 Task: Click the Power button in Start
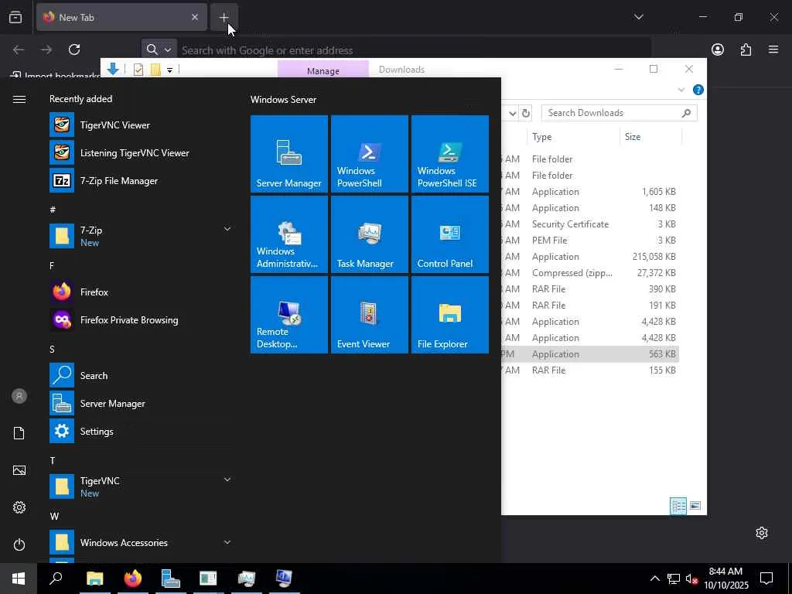pos(19,544)
